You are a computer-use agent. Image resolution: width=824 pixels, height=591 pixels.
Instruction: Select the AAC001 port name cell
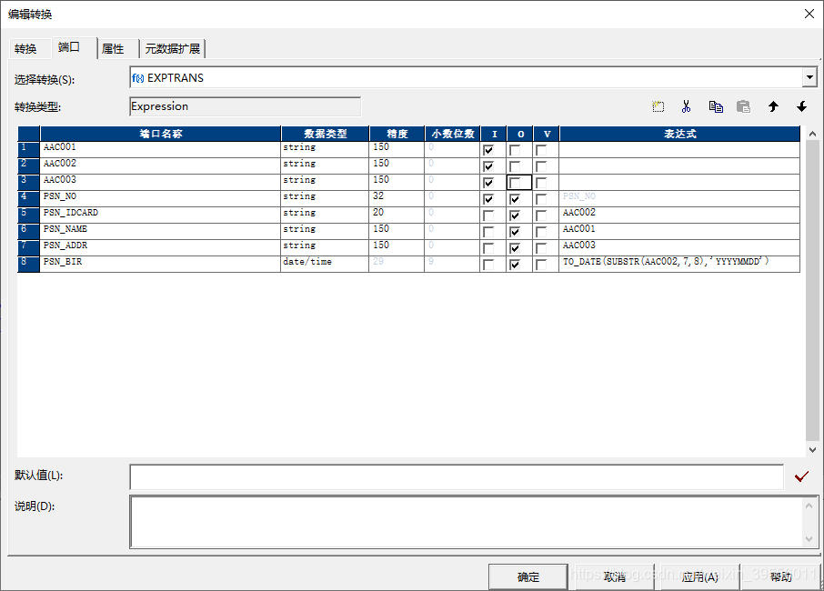[160, 150]
